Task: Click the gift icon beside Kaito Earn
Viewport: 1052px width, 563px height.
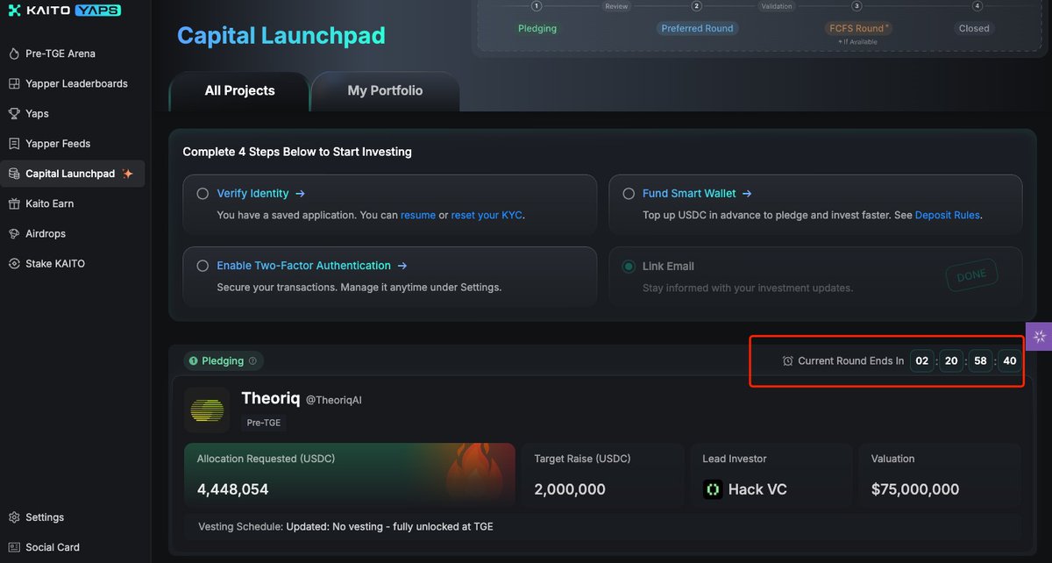Action: click(x=13, y=203)
